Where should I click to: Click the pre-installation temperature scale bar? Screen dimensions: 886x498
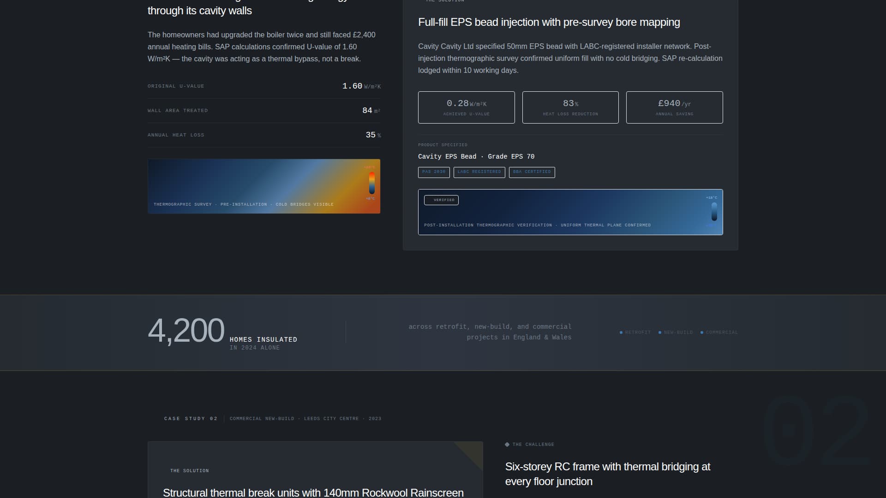(x=371, y=183)
